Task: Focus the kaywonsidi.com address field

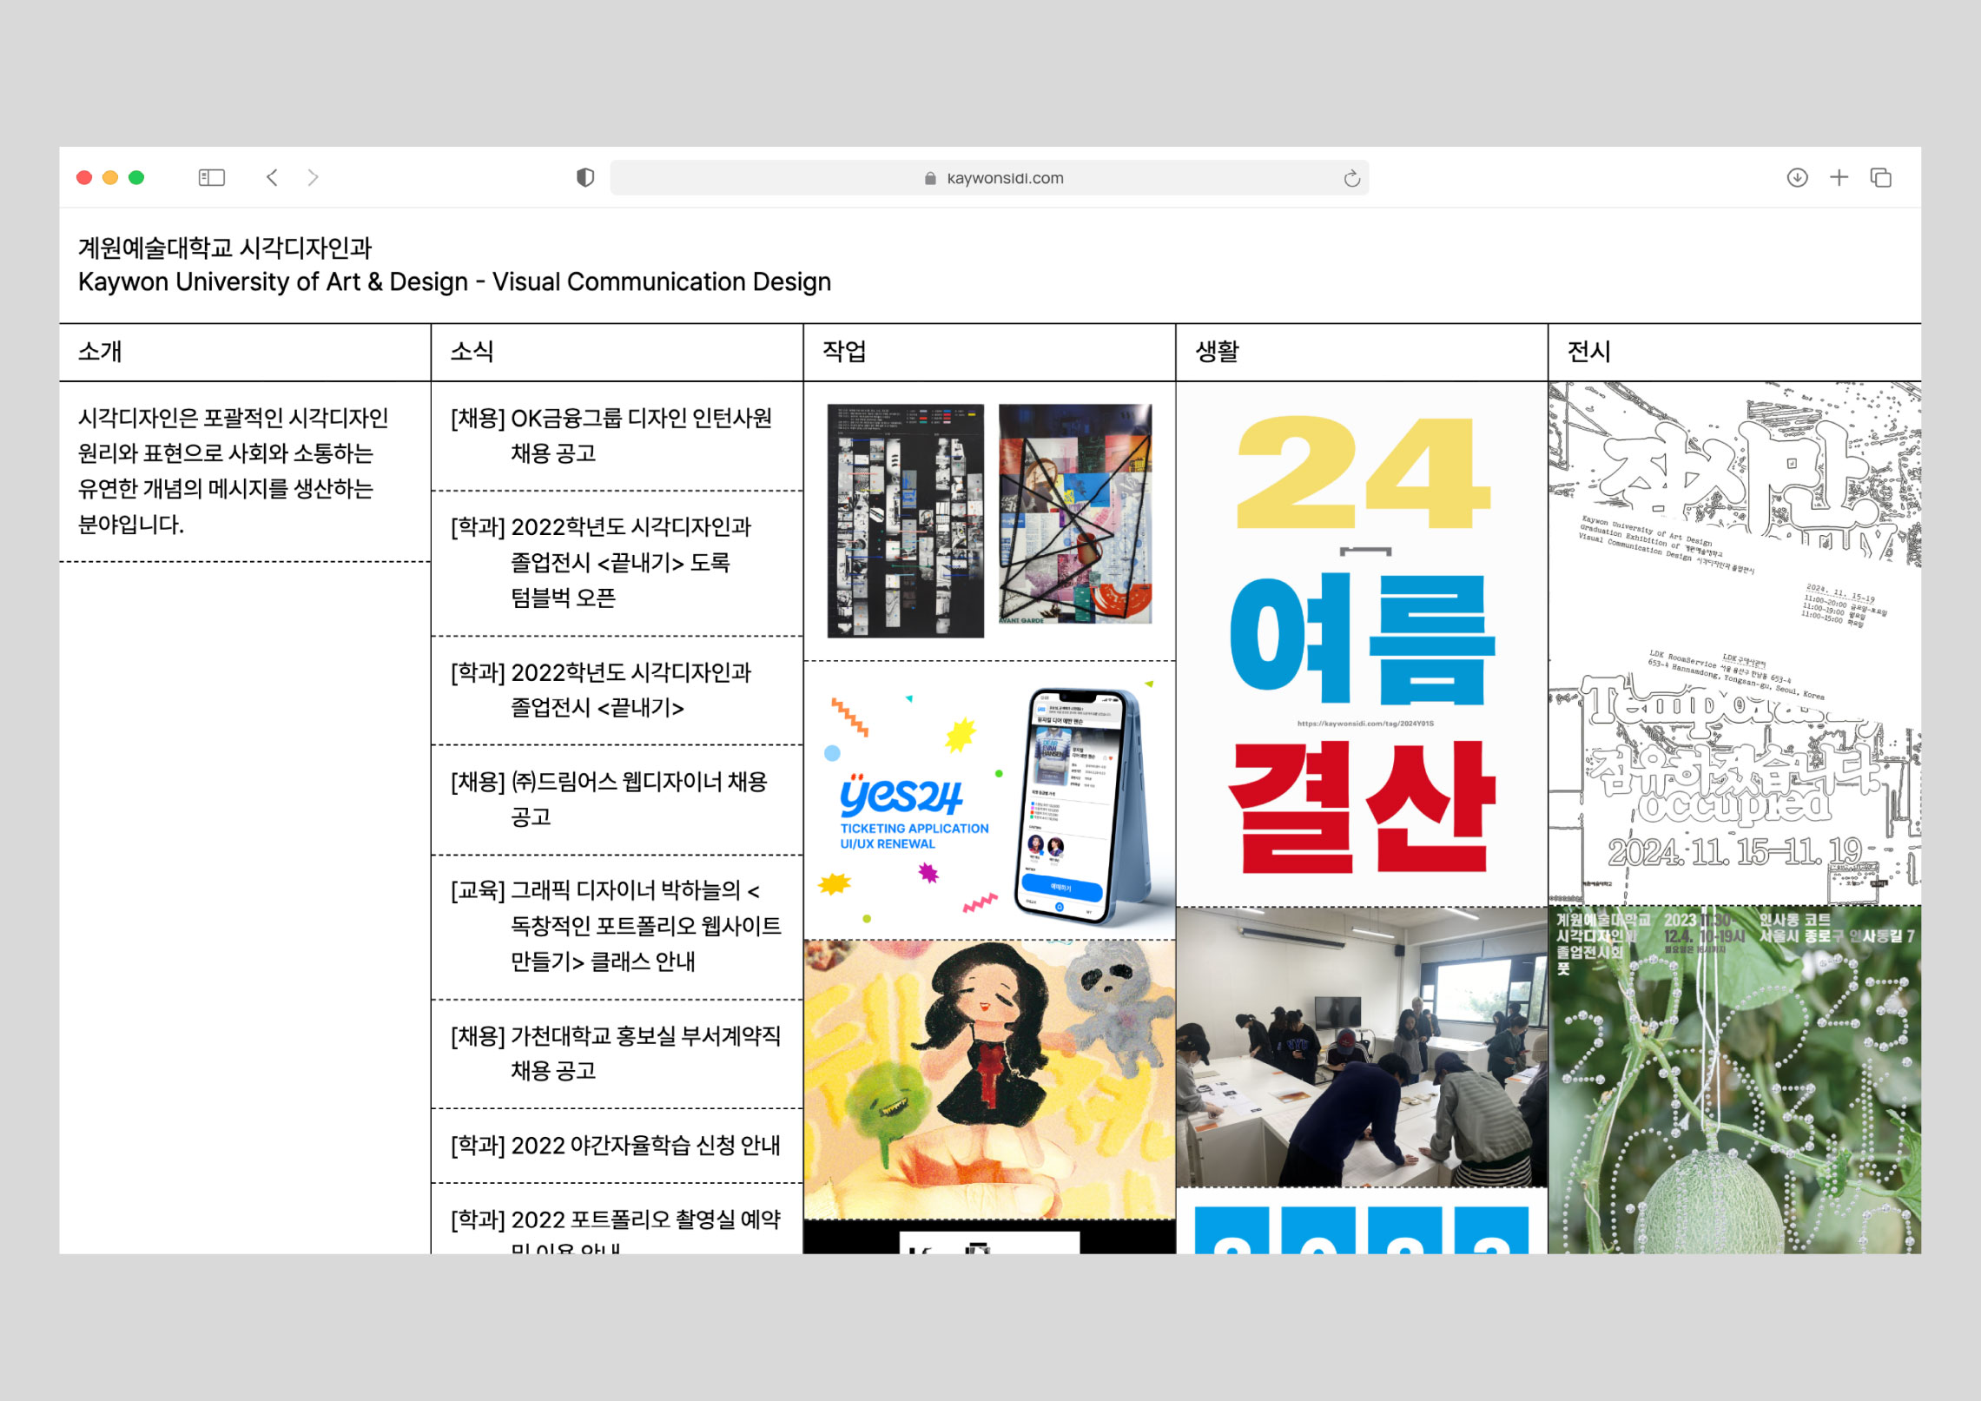Action: tap(989, 178)
